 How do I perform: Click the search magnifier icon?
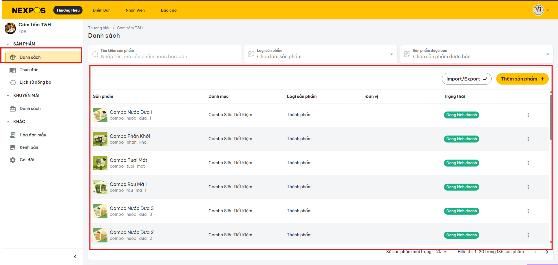[95, 54]
